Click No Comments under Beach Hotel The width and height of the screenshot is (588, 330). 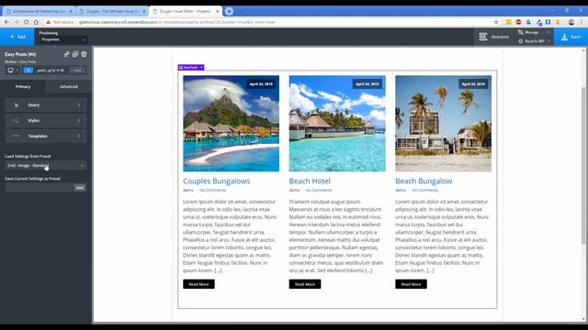click(x=319, y=190)
